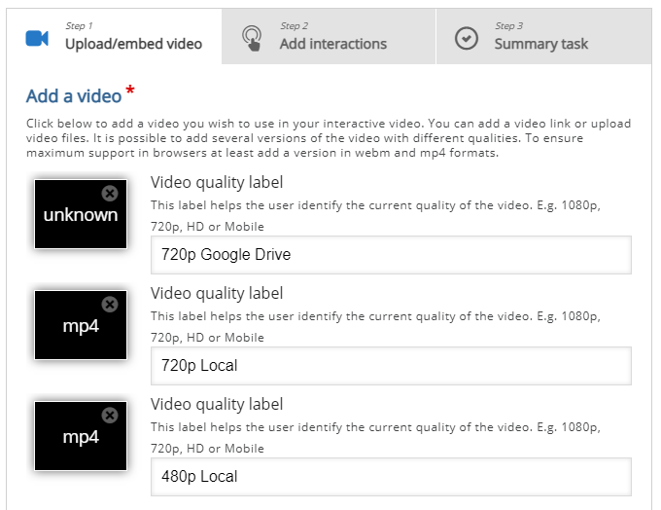The image size is (661, 510).
Task: Edit the 720p Google Drive label field
Action: pos(391,255)
